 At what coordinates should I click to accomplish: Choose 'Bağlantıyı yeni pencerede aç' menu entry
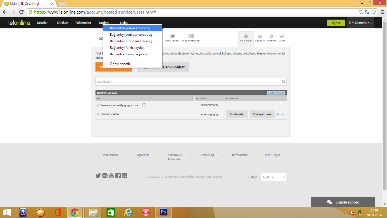tap(132, 35)
